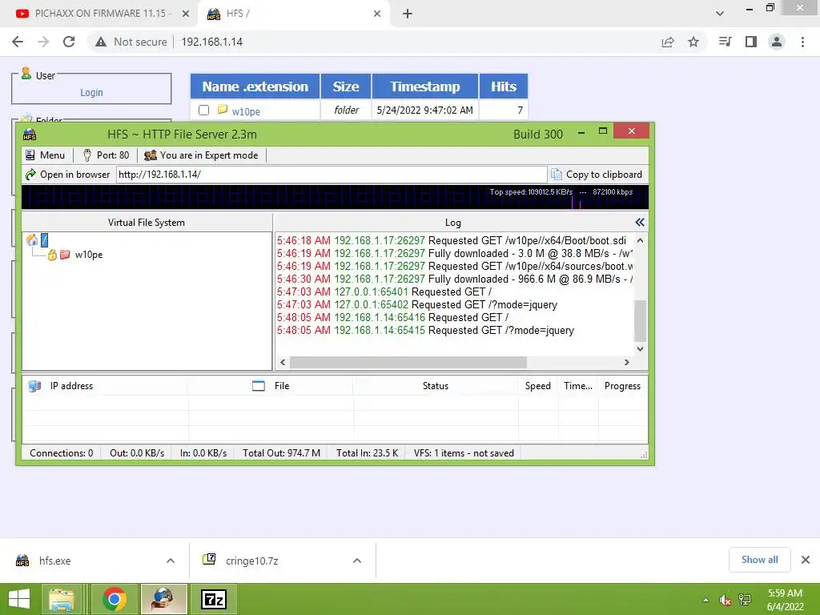The height and width of the screenshot is (615, 820).
Task: Collapse the Log panel with double chevron
Action: 640,223
